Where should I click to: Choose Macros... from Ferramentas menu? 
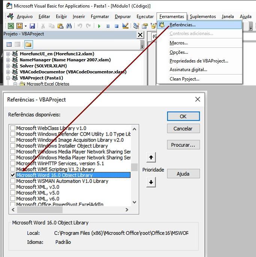click(x=199, y=43)
